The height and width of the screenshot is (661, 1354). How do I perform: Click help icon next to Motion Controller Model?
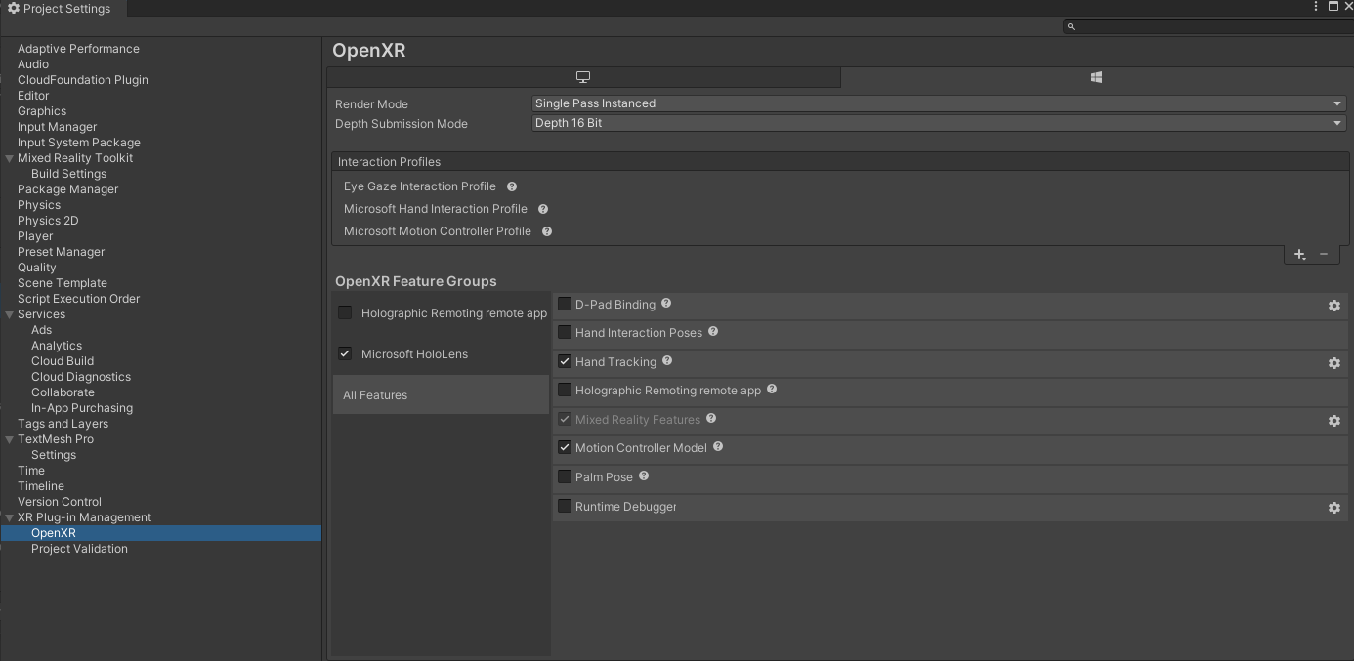[x=717, y=447]
